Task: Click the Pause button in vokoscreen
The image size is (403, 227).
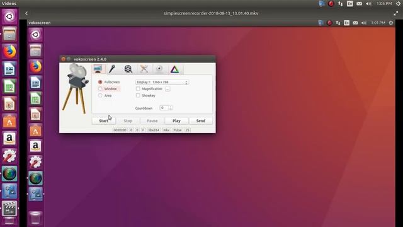Action: coord(152,120)
